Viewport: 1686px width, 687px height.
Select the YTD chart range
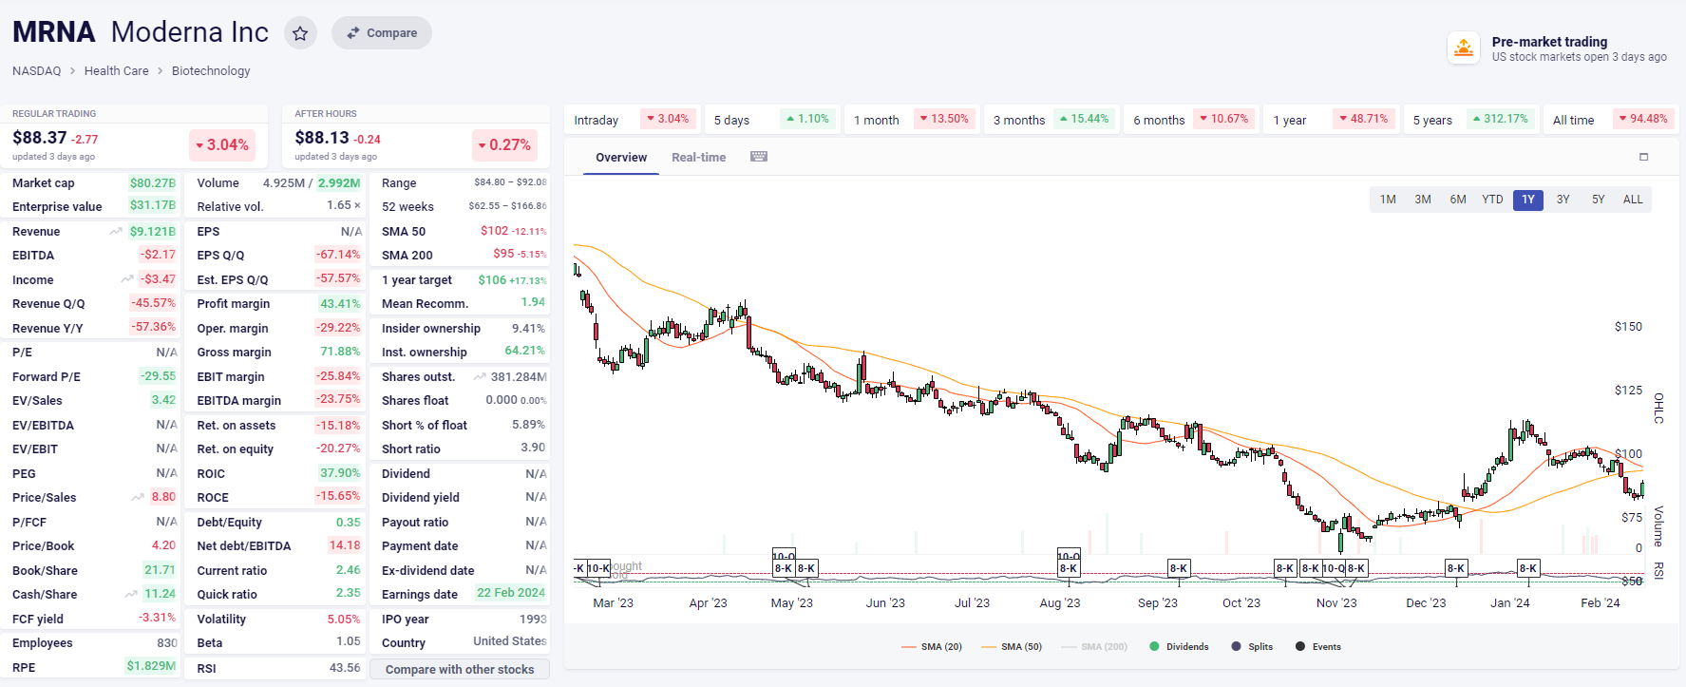coord(1493,200)
